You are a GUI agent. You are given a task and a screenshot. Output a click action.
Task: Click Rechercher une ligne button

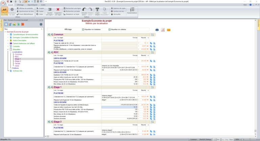tap(72, 8)
